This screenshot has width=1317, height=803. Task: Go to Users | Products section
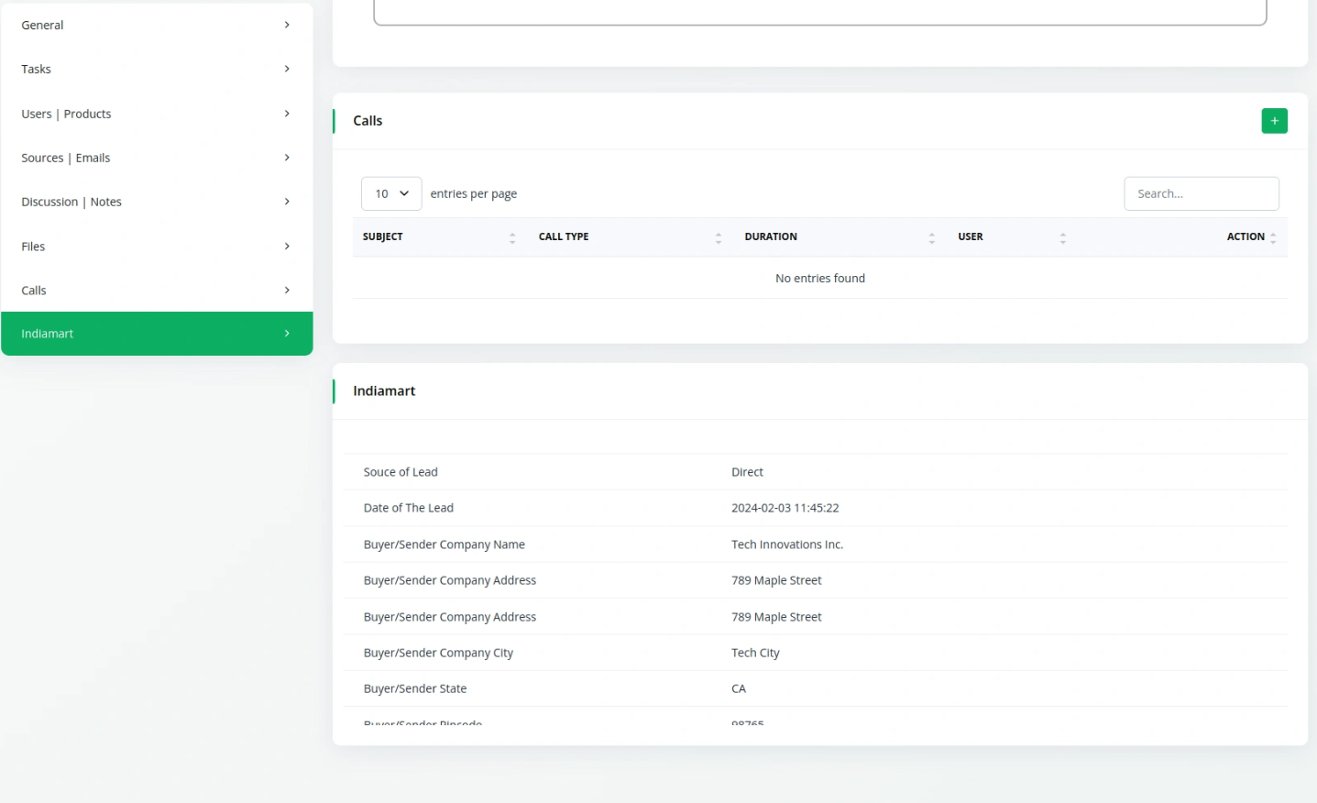157,114
